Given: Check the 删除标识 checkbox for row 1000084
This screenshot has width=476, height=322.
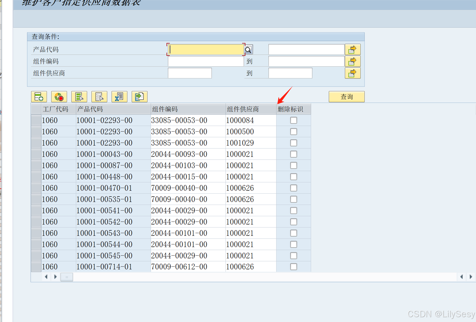Looking at the screenshot, I should (x=293, y=120).
